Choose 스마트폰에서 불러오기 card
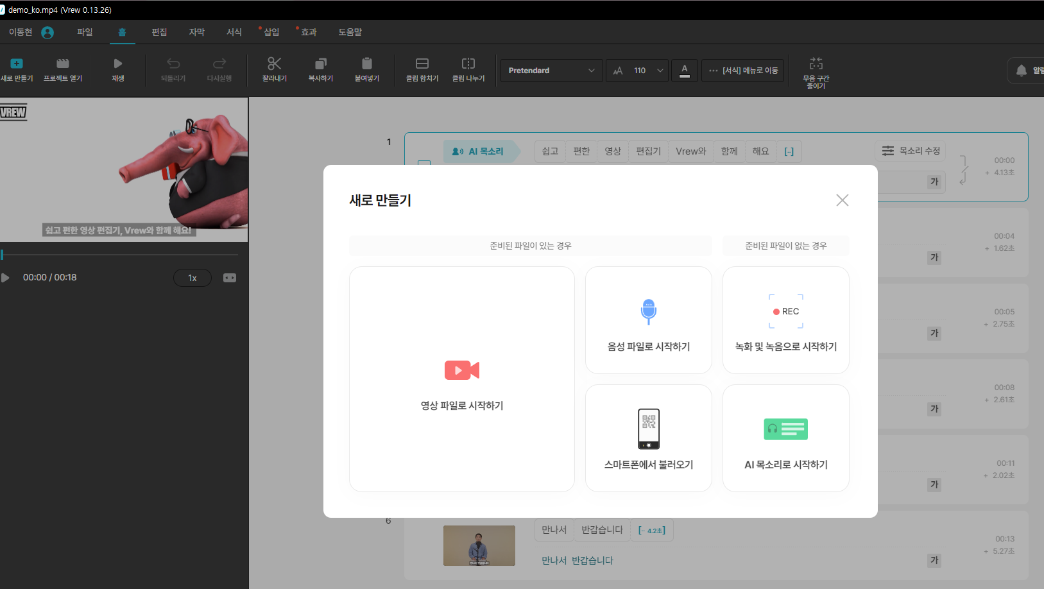Viewport: 1044px width, 589px height. tap(649, 438)
